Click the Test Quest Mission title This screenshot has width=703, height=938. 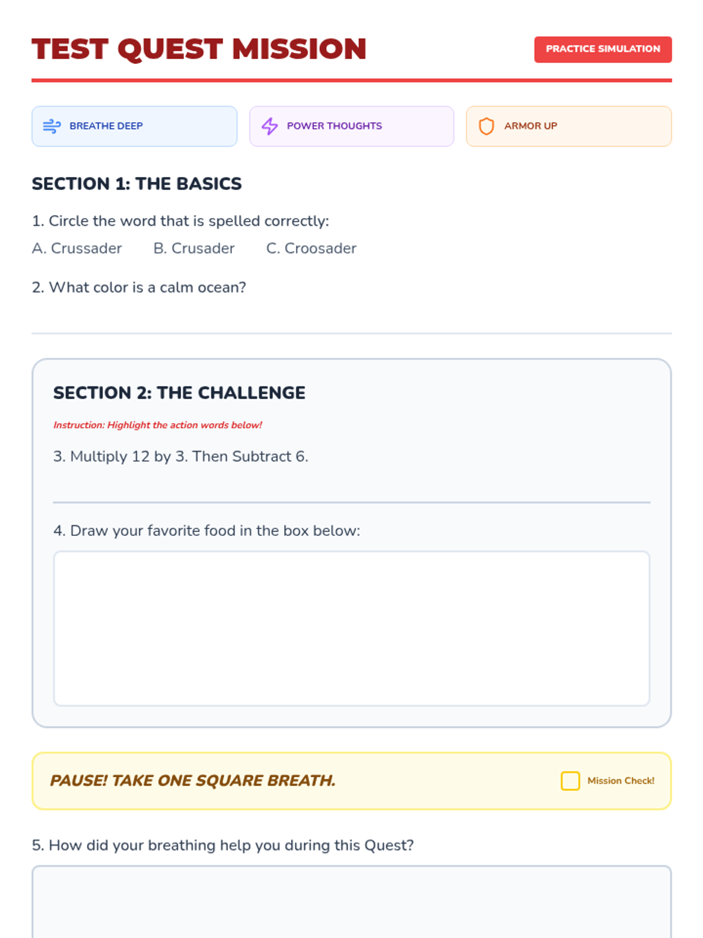199,49
